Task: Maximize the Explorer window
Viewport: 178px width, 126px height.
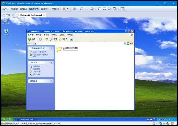Action: coord(129,31)
